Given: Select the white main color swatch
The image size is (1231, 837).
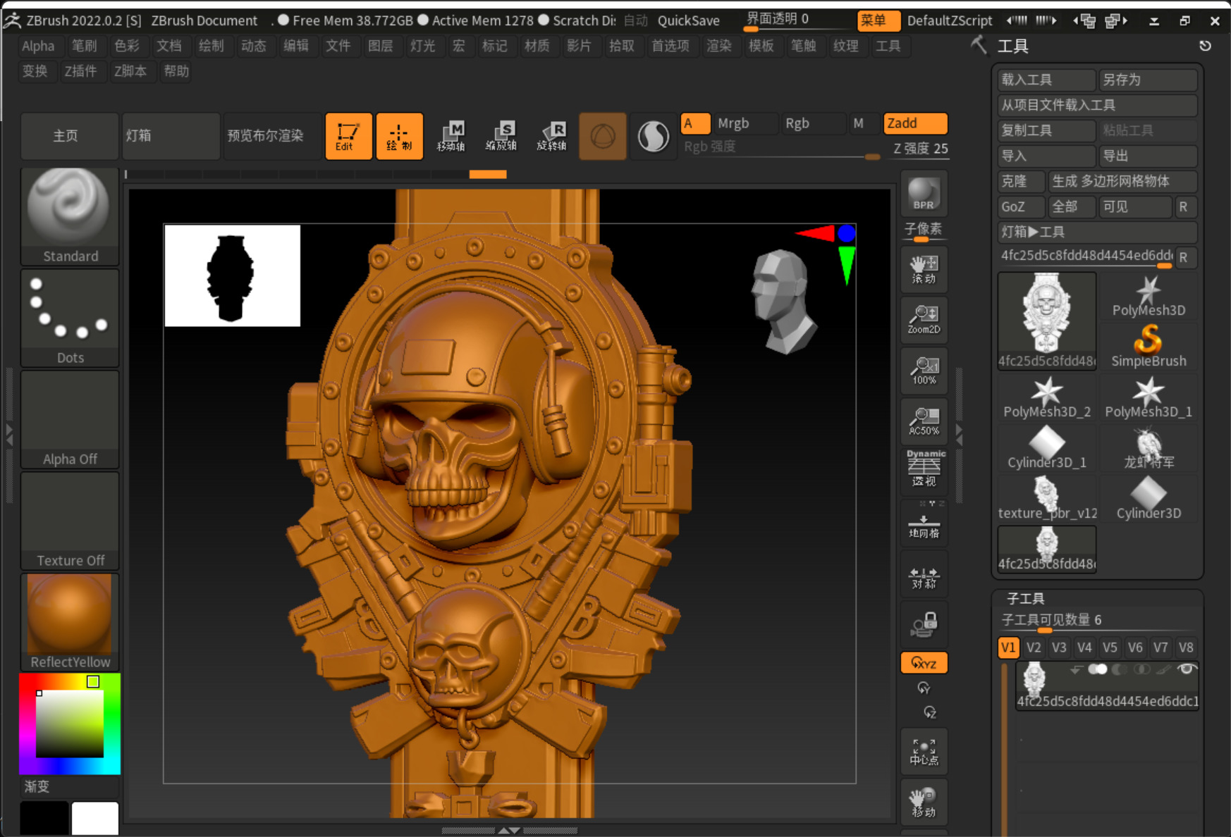Looking at the screenshot, I should (x=95, y=818).
